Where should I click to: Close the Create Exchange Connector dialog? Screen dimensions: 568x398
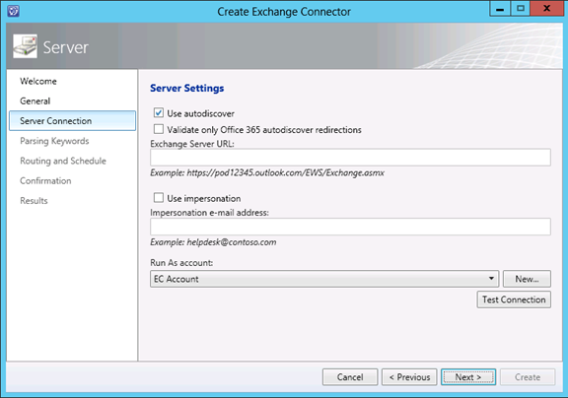[546, 9]
